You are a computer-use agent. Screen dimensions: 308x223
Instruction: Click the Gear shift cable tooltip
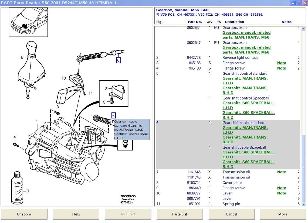(132, 129)
